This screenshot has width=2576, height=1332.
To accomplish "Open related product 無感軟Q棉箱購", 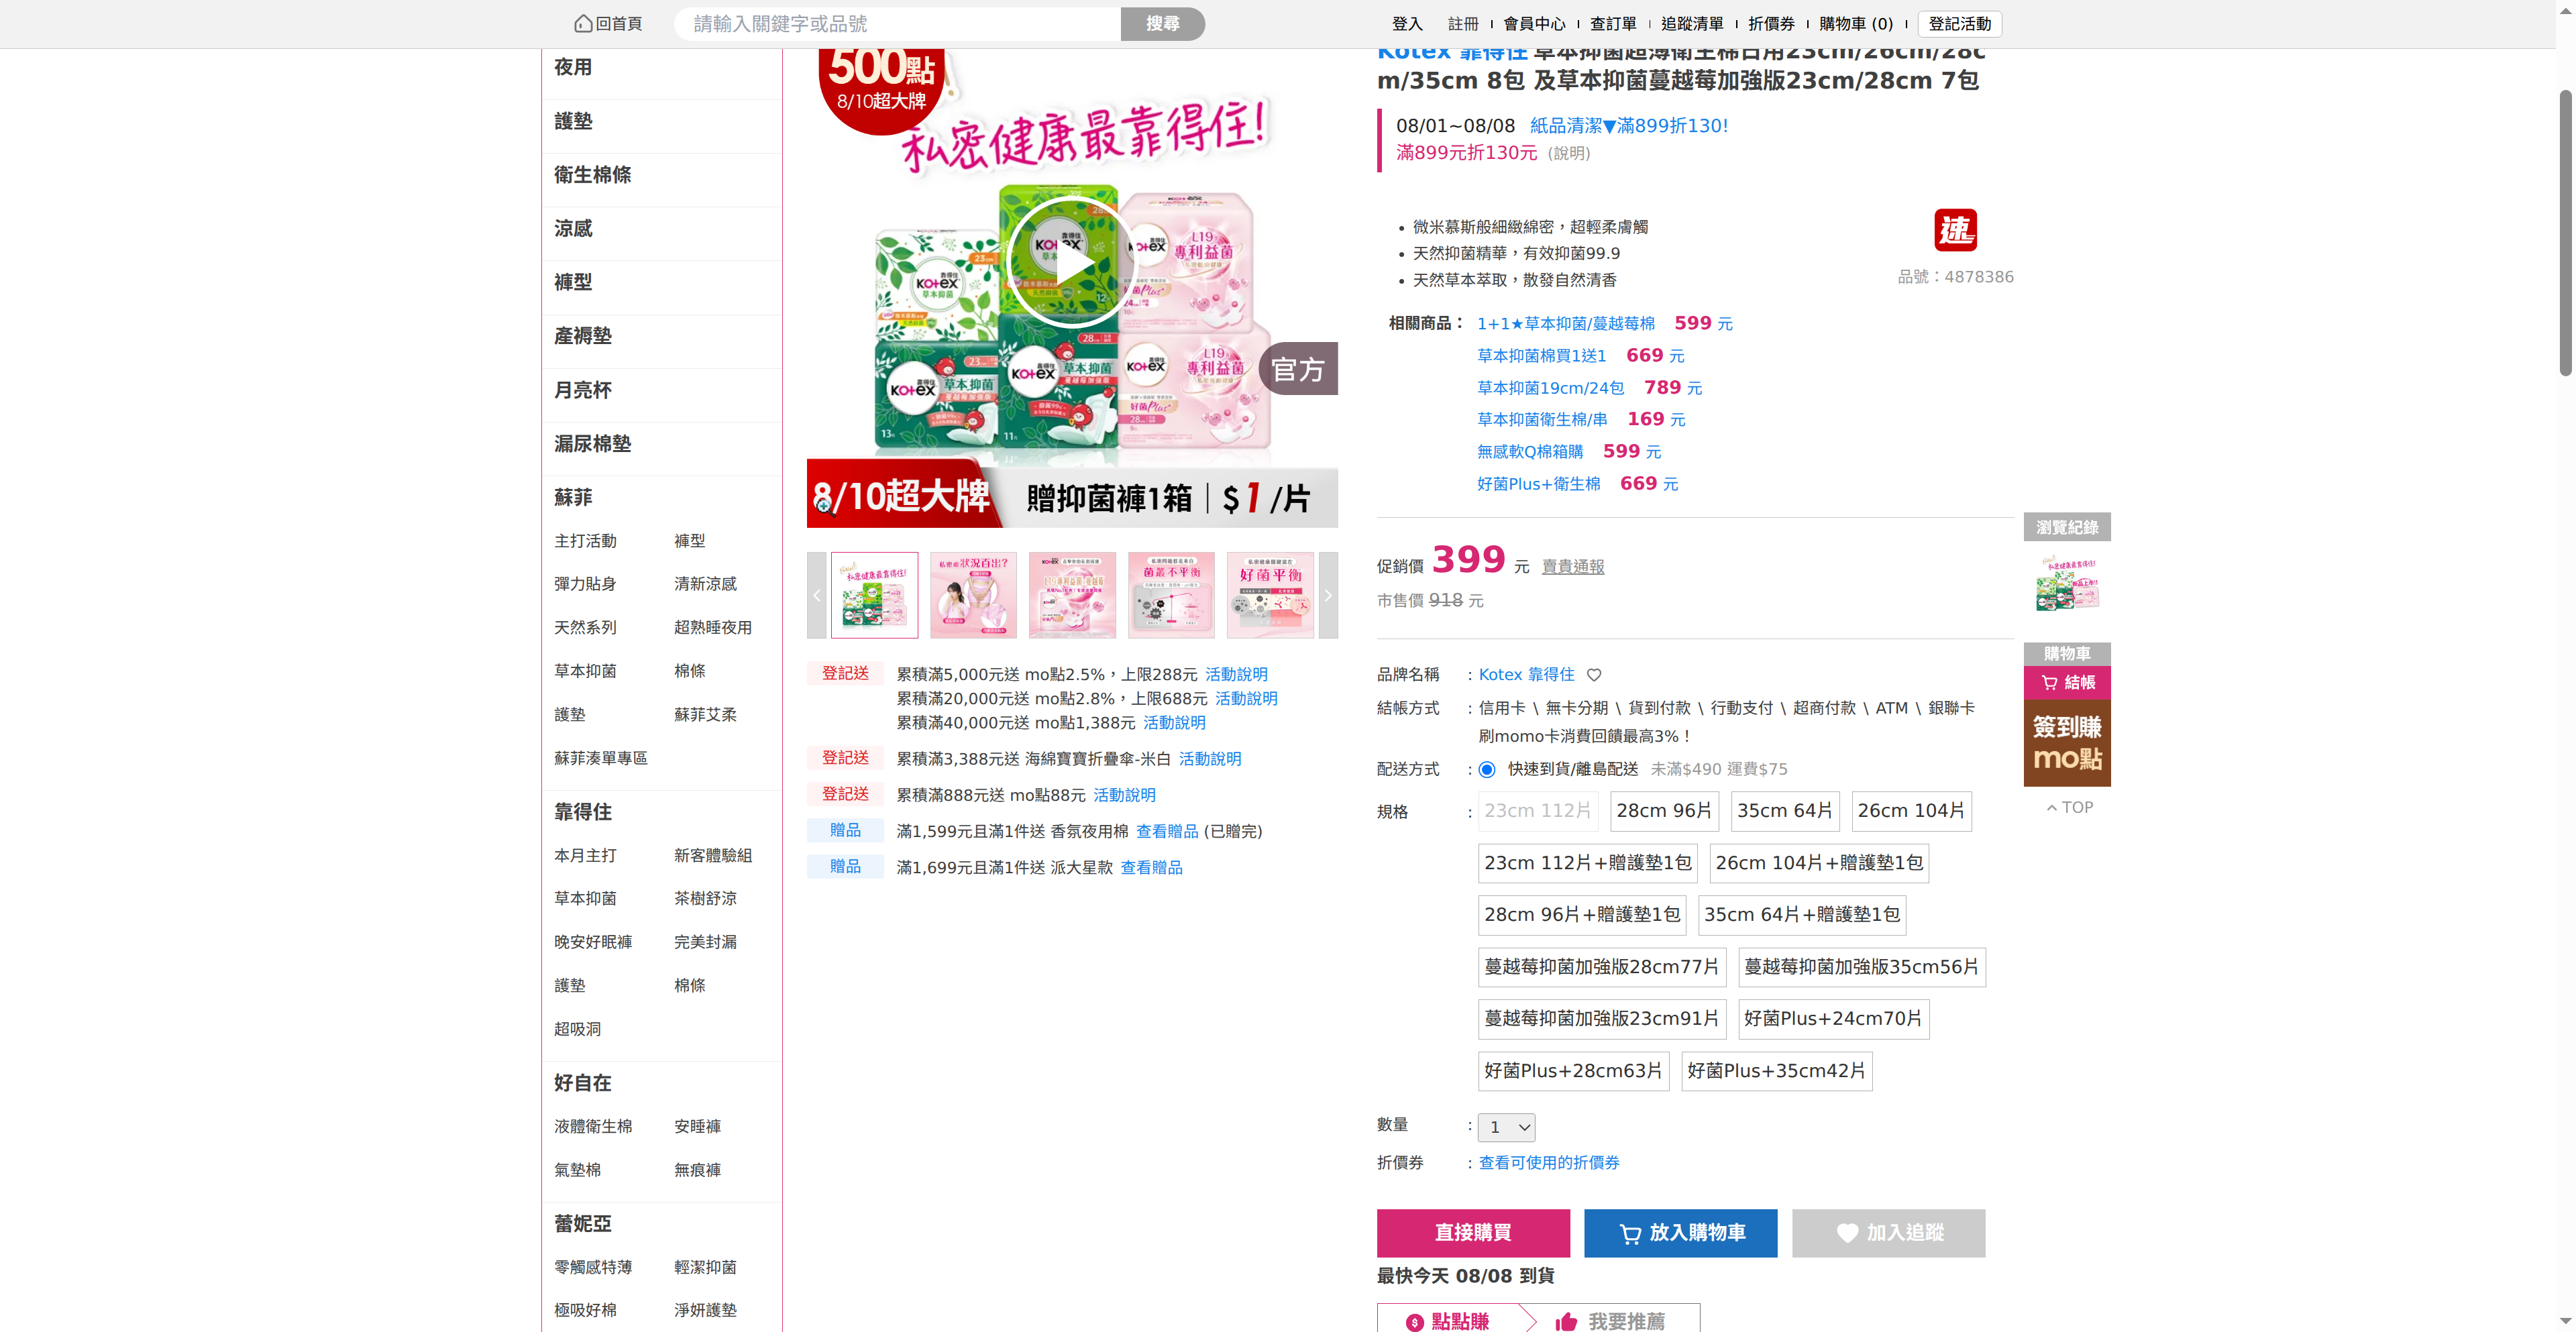I will (1530, 452).
